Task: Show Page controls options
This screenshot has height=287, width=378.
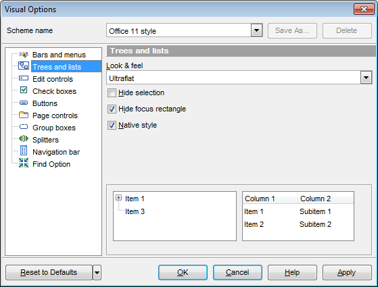Action: coord(55,115)
